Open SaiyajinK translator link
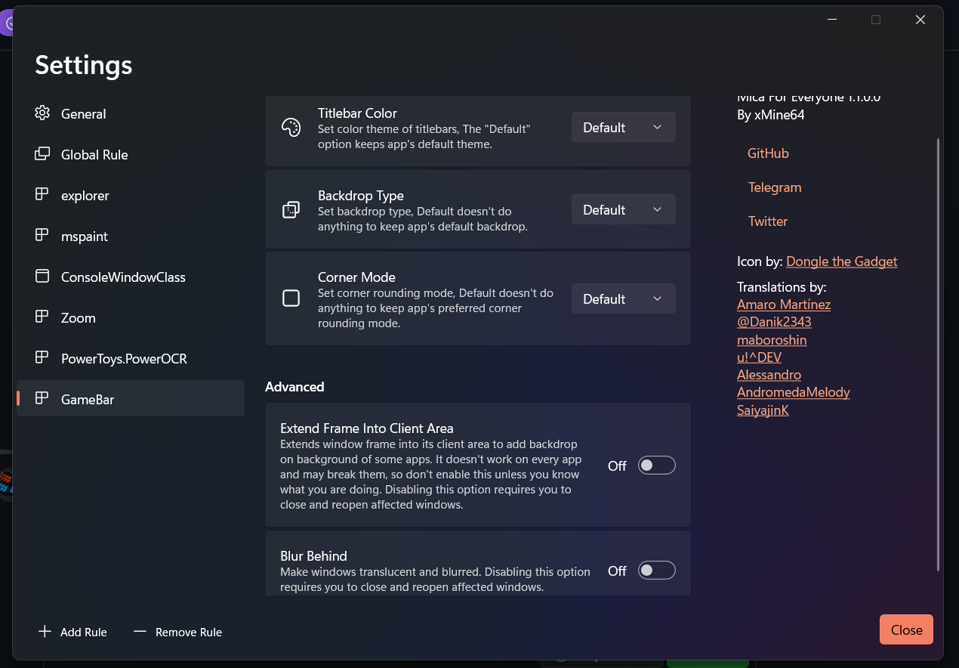Viewport: 959px width, 668px height. [763, 410]
